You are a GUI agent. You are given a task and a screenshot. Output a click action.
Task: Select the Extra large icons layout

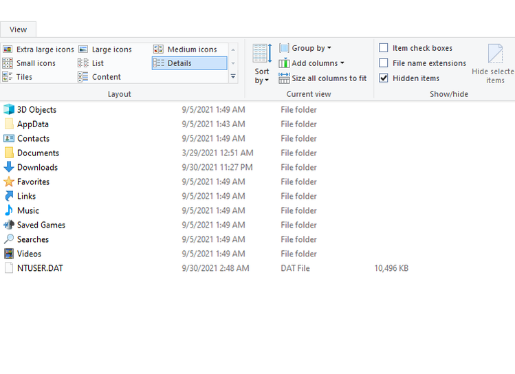(x=38, y=49)
